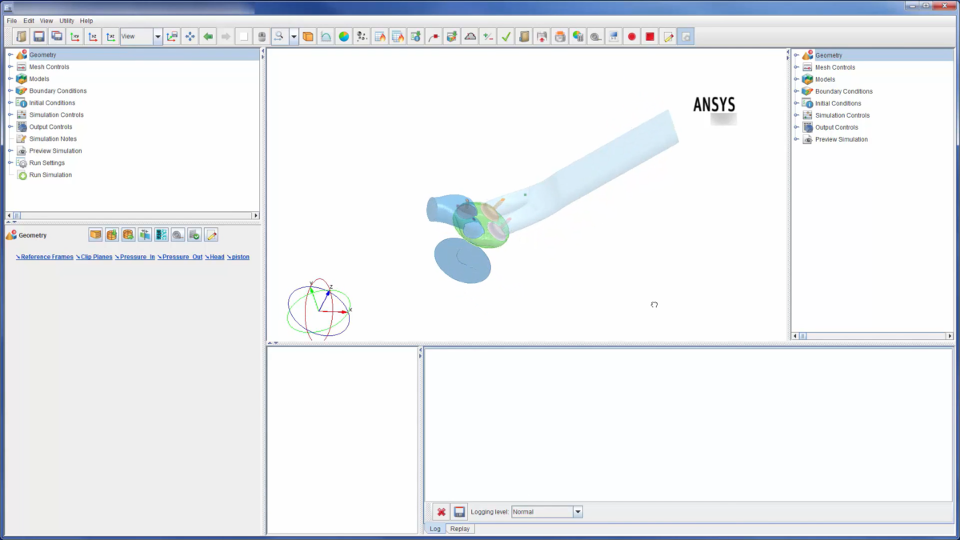Click the red square stop button
Screen dimensions: 960x540
(650, 36)
